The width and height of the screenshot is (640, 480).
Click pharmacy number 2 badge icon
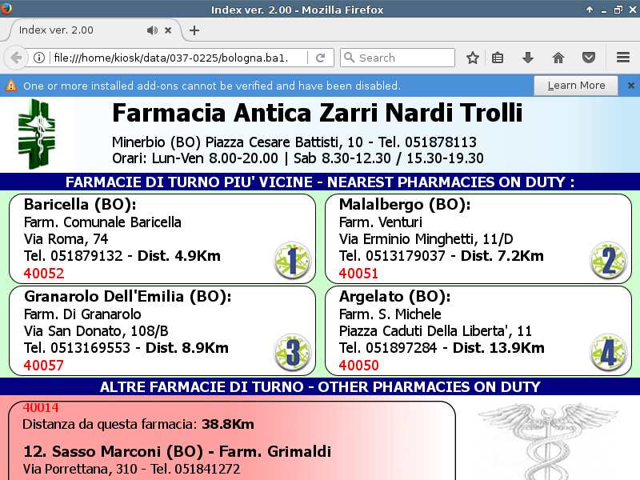608,261
